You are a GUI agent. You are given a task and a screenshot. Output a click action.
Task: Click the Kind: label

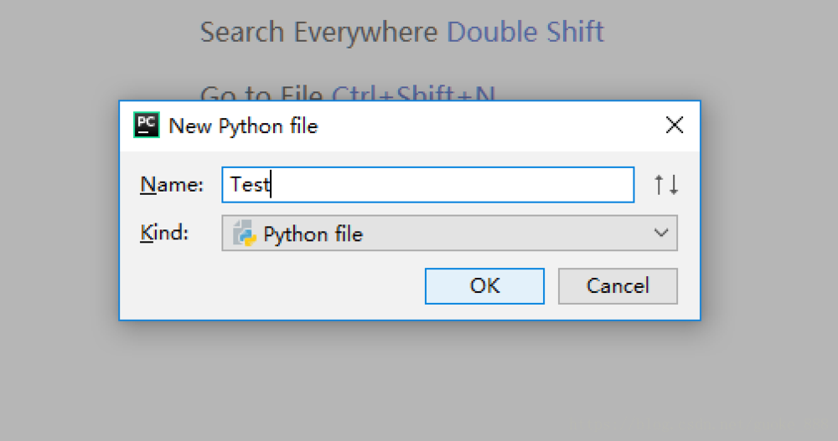[164, 233]
